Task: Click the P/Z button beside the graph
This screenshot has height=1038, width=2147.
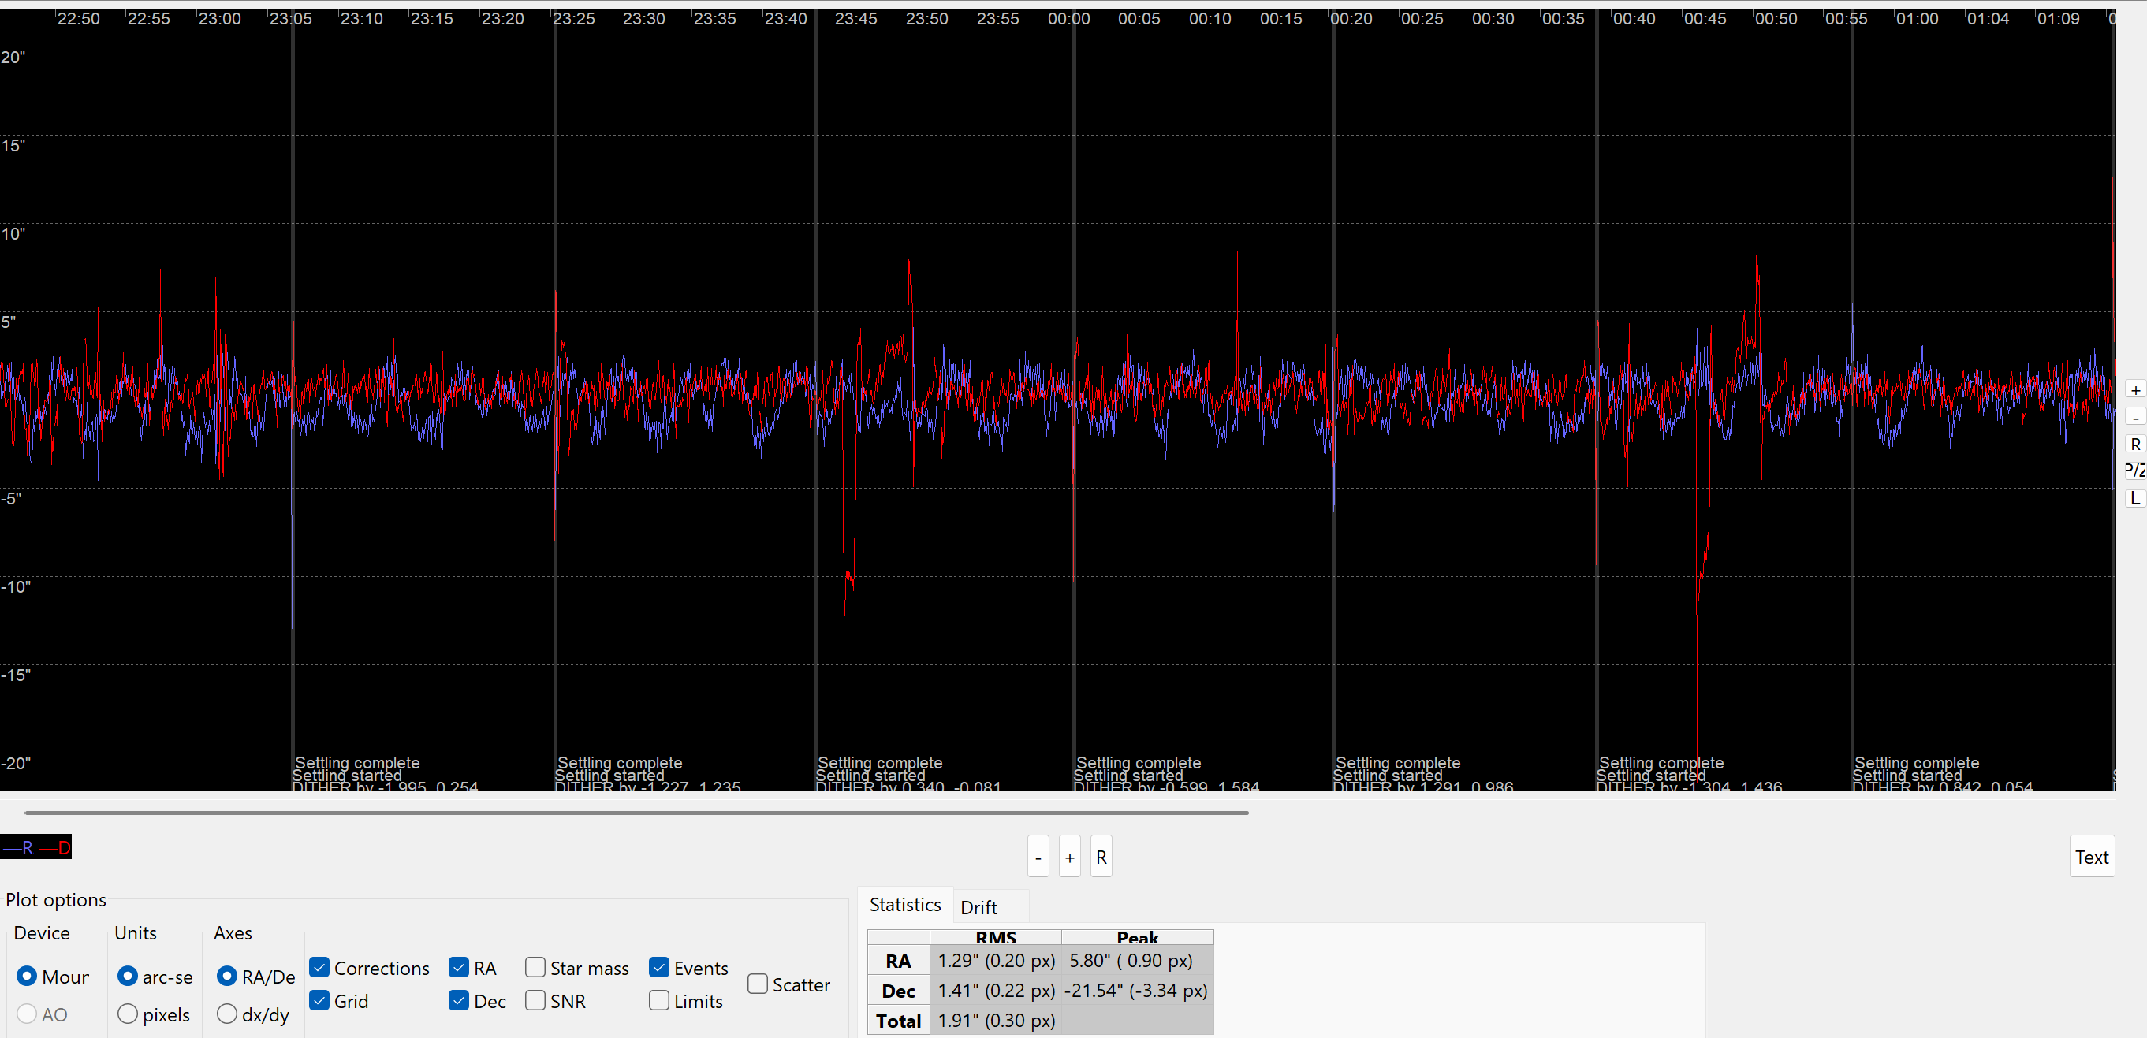Action: click(2134, 471)
